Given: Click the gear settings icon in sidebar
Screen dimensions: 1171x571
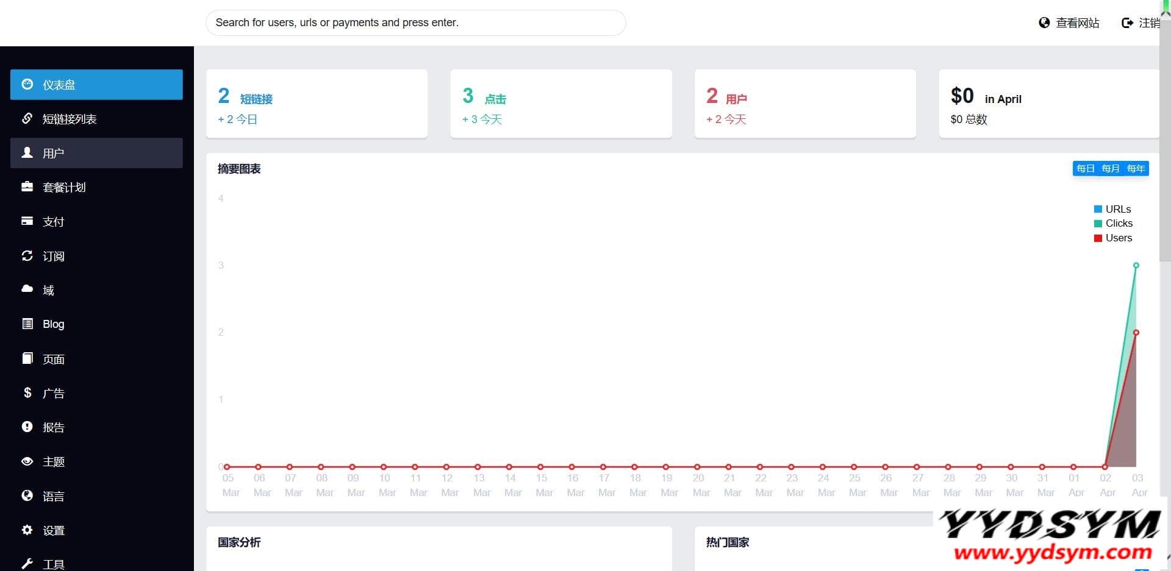Looking at the screenshot, I should (27, 530).
